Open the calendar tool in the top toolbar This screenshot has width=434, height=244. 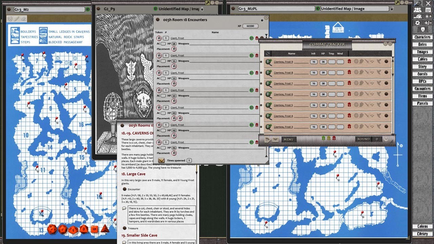(x=428, y=10)
